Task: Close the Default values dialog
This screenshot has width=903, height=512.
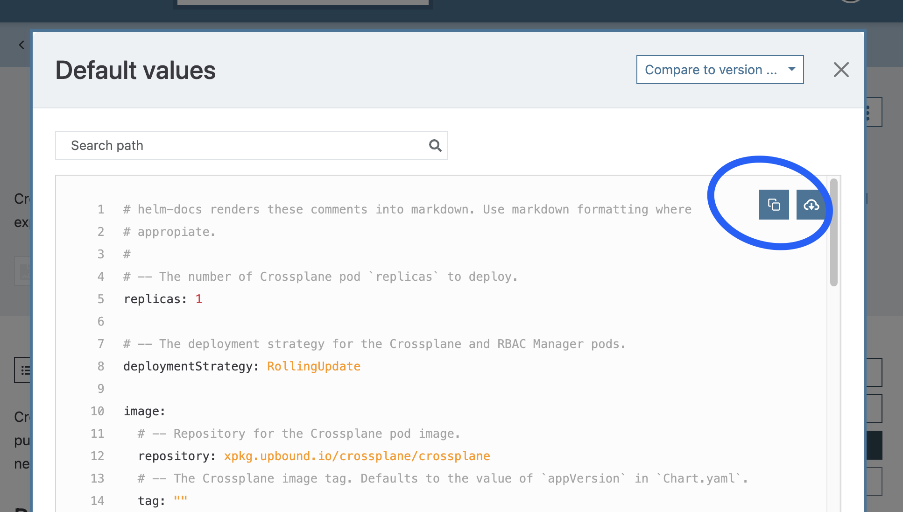Action: (841, 70)
